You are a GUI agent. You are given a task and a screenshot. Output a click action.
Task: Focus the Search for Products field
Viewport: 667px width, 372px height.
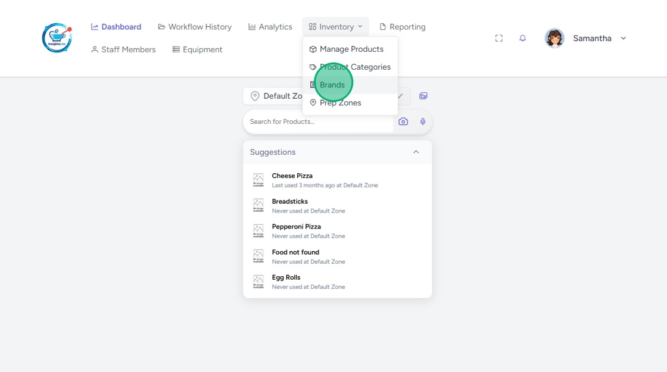point(318,121)
